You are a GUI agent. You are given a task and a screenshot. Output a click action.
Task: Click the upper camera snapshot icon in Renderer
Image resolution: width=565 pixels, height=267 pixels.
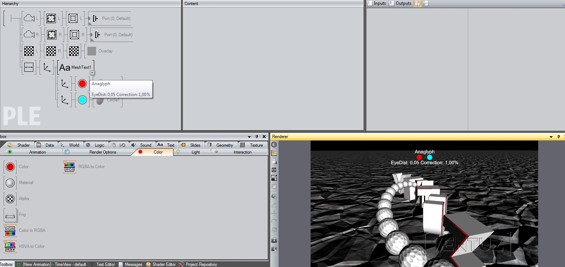point(274,241)
